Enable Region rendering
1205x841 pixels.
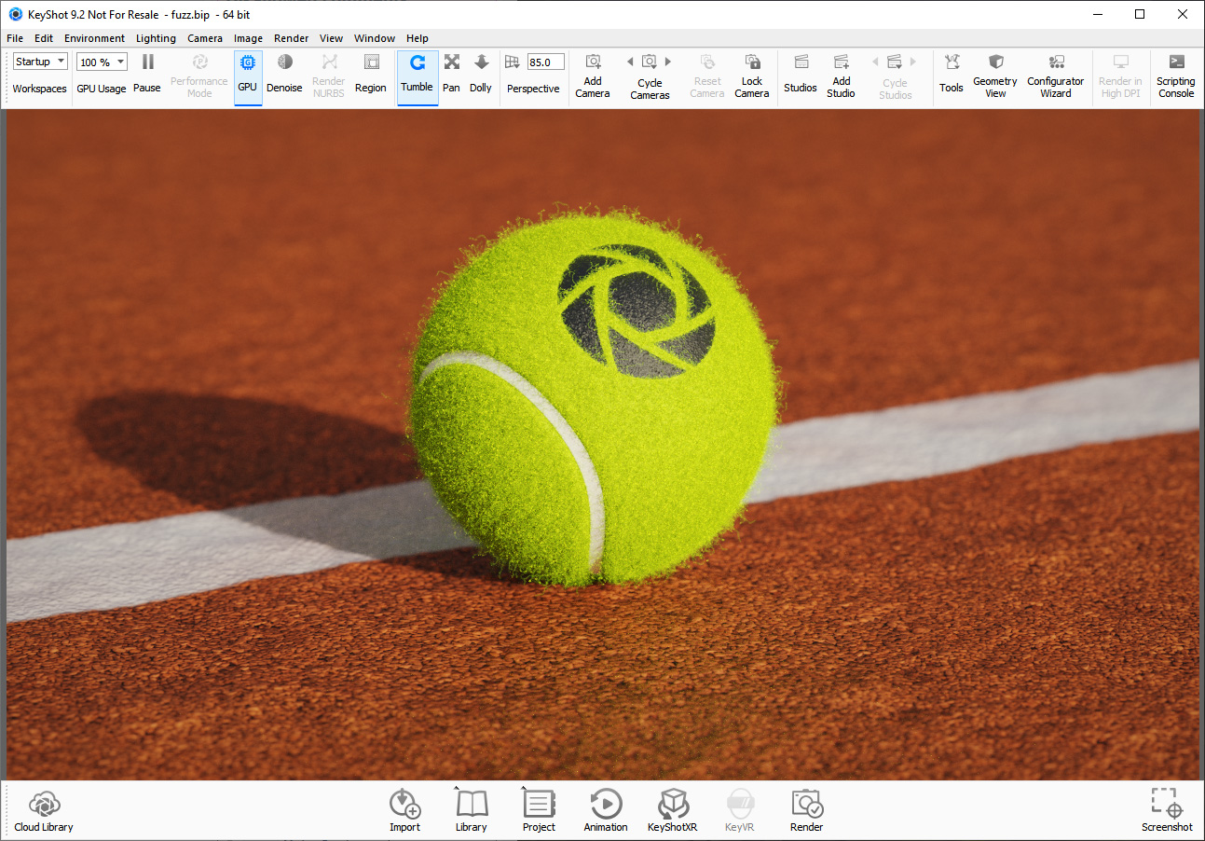[371, 75]
